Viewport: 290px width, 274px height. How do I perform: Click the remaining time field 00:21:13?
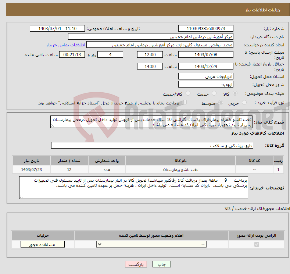point(72,54)
